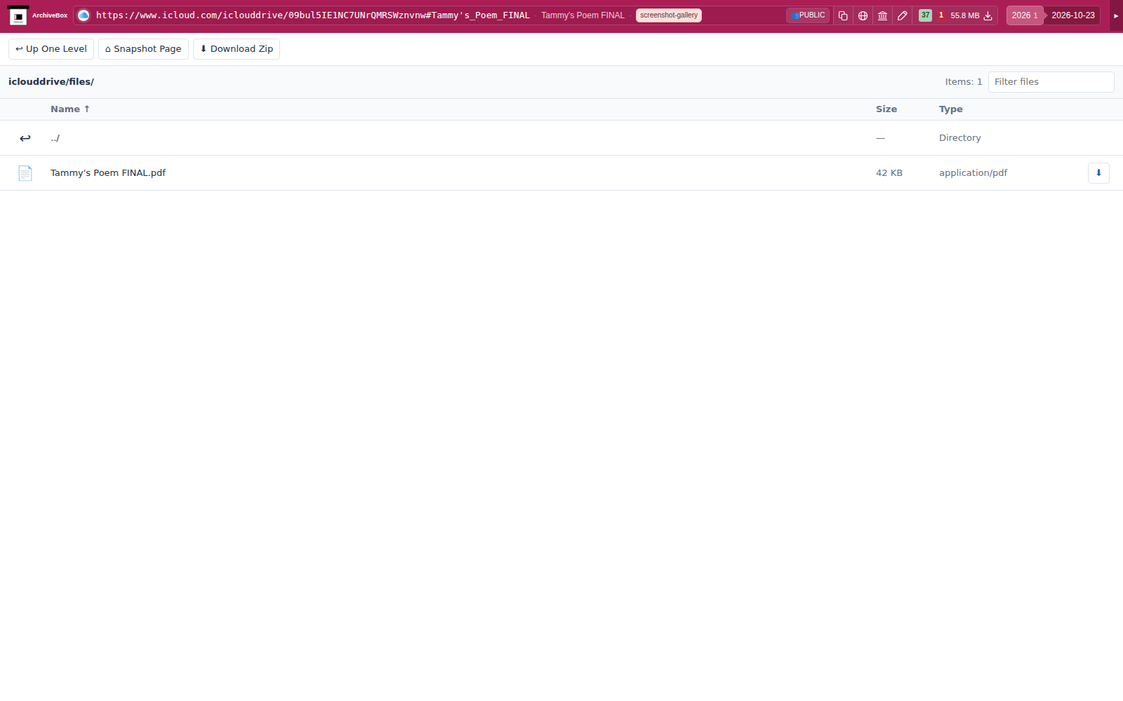Select the screenshot-gallery tag
1123x701 pixels.
tap(669, 15)
